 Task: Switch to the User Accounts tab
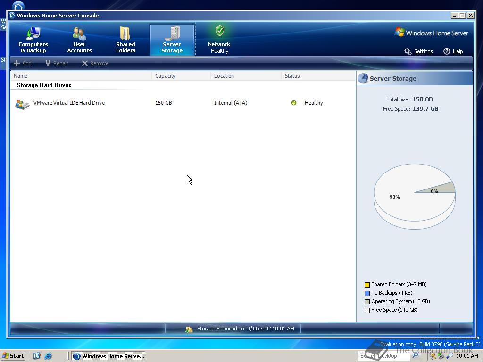tap(79, 40)
